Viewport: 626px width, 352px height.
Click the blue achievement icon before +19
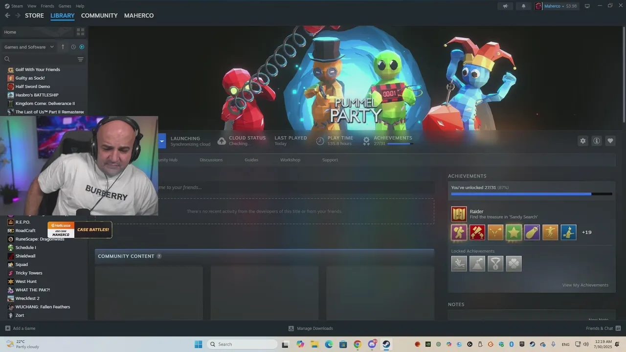[x=568, y=232]
